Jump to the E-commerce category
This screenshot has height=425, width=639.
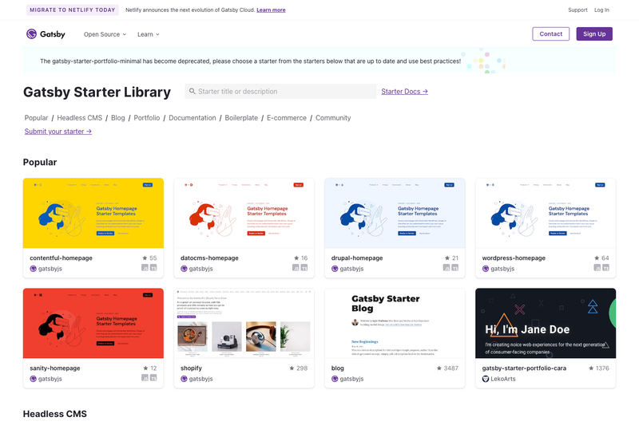pyautogui.click(x=287, y=118)
